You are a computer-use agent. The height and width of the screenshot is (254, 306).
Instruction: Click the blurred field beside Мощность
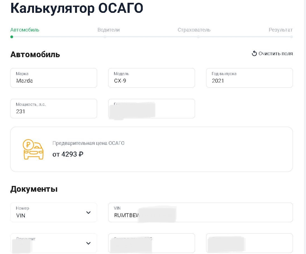[x=151, y=109]
